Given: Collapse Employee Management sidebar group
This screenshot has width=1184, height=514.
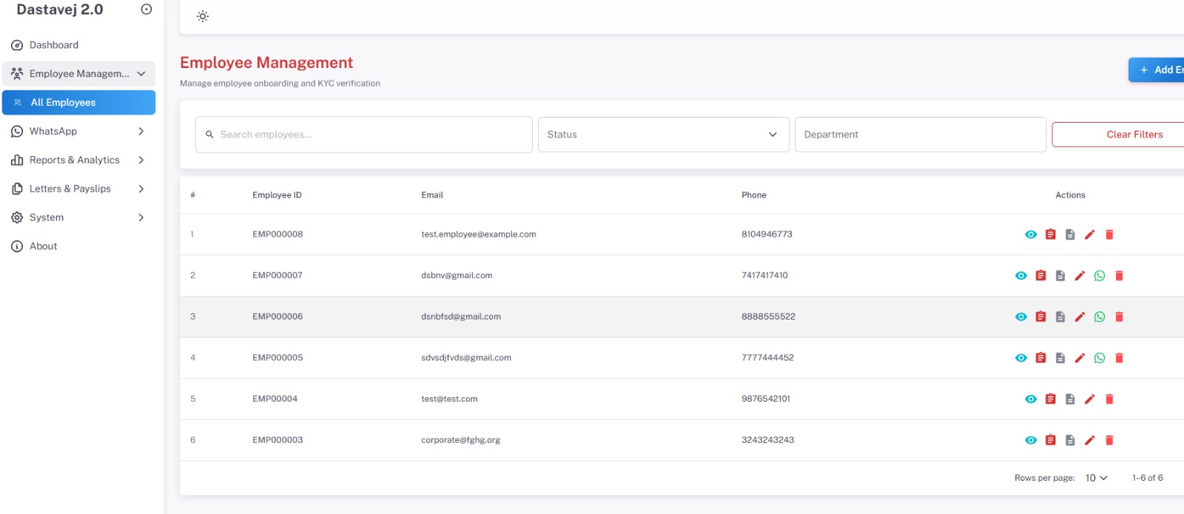Looking at the screenshot, I should (x=78, y=73).
